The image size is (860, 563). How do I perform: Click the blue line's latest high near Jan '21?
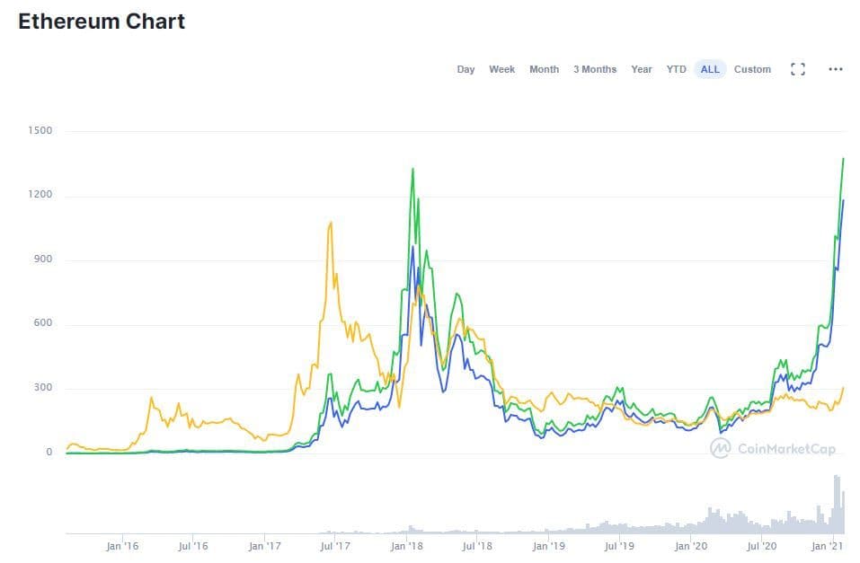(843, 200)
